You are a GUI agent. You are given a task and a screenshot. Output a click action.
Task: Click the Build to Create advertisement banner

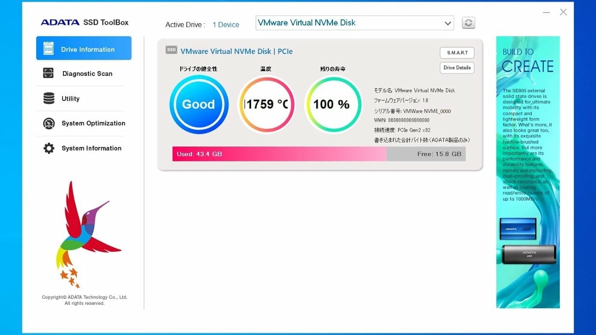(x=528, y=172)
